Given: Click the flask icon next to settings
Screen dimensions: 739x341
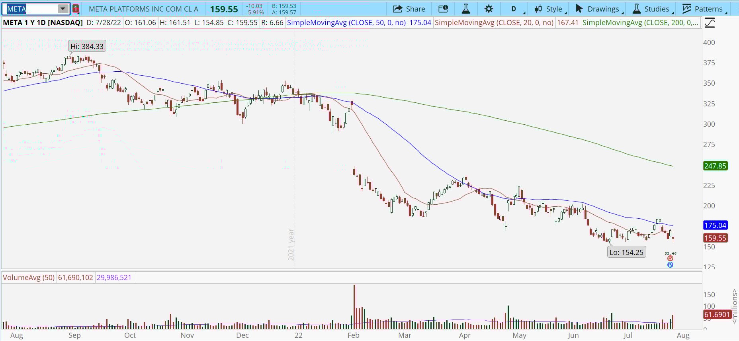Looking at the screenshot, I should click(x=465, y=9).
